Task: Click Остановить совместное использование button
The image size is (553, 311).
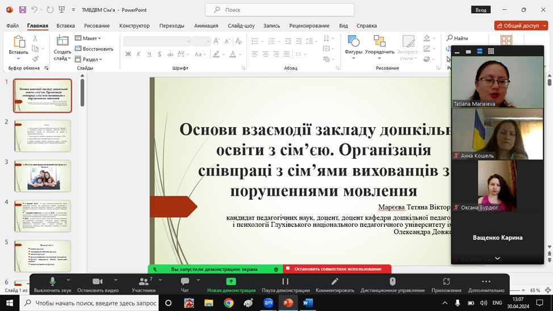Action: click(x=337, y=269)
